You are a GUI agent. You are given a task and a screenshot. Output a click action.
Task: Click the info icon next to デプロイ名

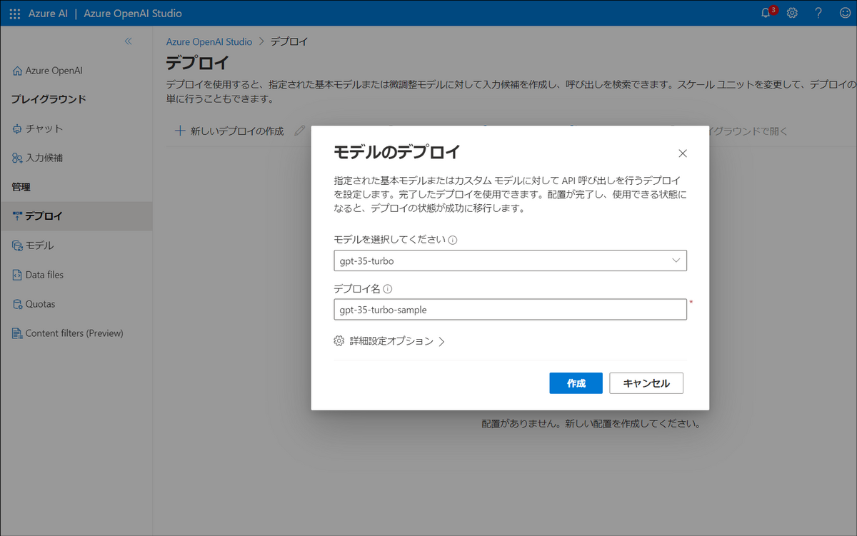pyautogui.click(x=388, y=289)
